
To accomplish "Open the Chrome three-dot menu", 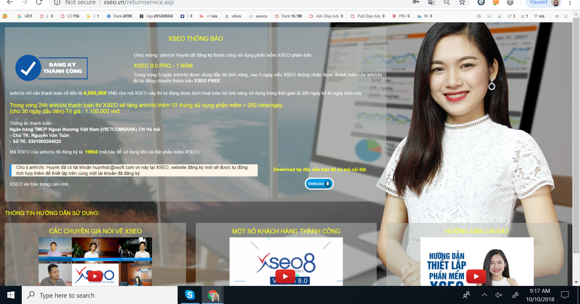I will pos(570,2).
